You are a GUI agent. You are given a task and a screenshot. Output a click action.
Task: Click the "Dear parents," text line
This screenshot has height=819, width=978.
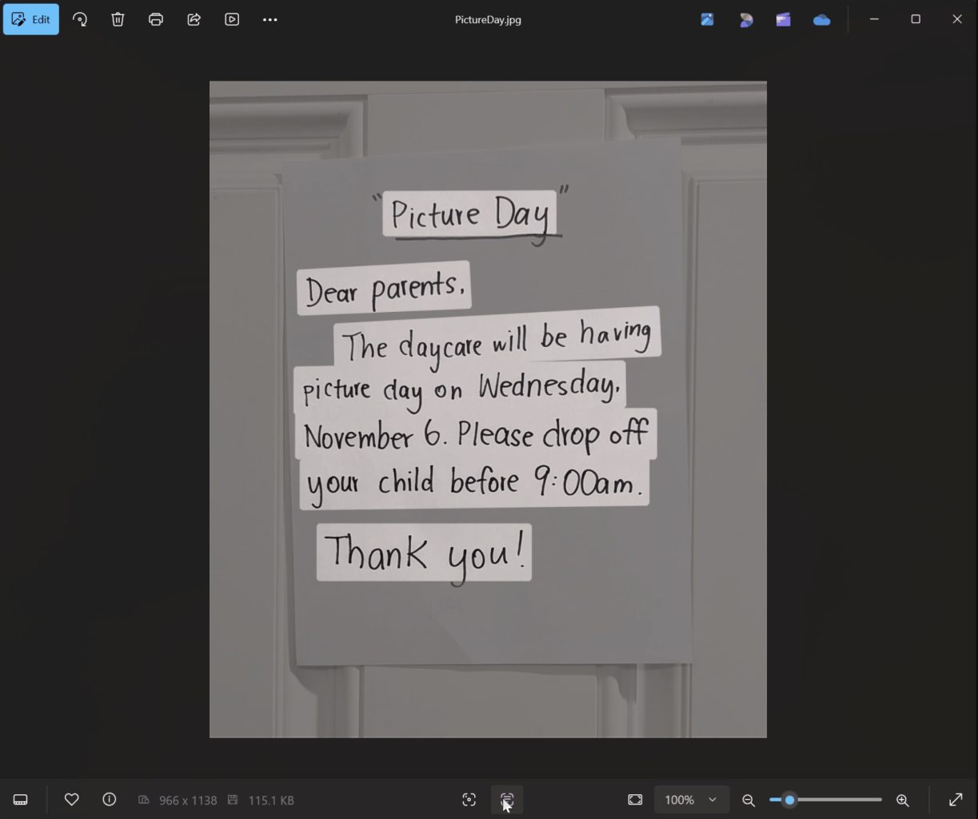(x=385, y=289)
